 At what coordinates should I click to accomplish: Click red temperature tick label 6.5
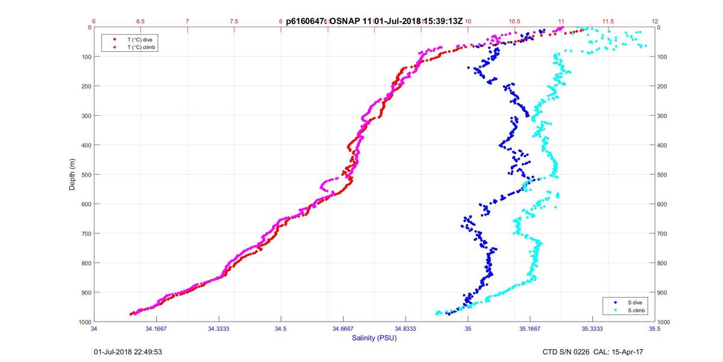click(x=140, y=20)
